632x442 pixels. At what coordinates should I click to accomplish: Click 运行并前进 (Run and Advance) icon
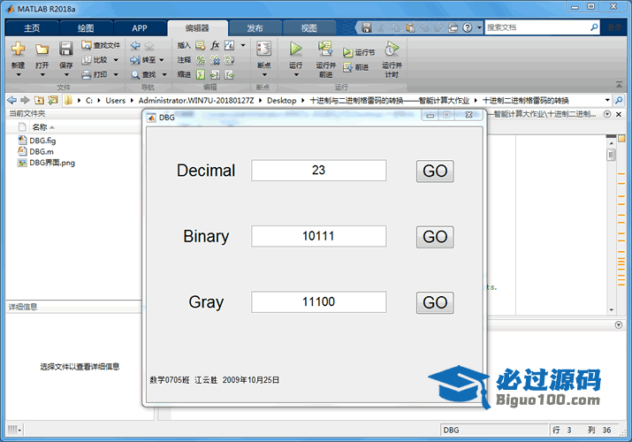tap(325, 49)
